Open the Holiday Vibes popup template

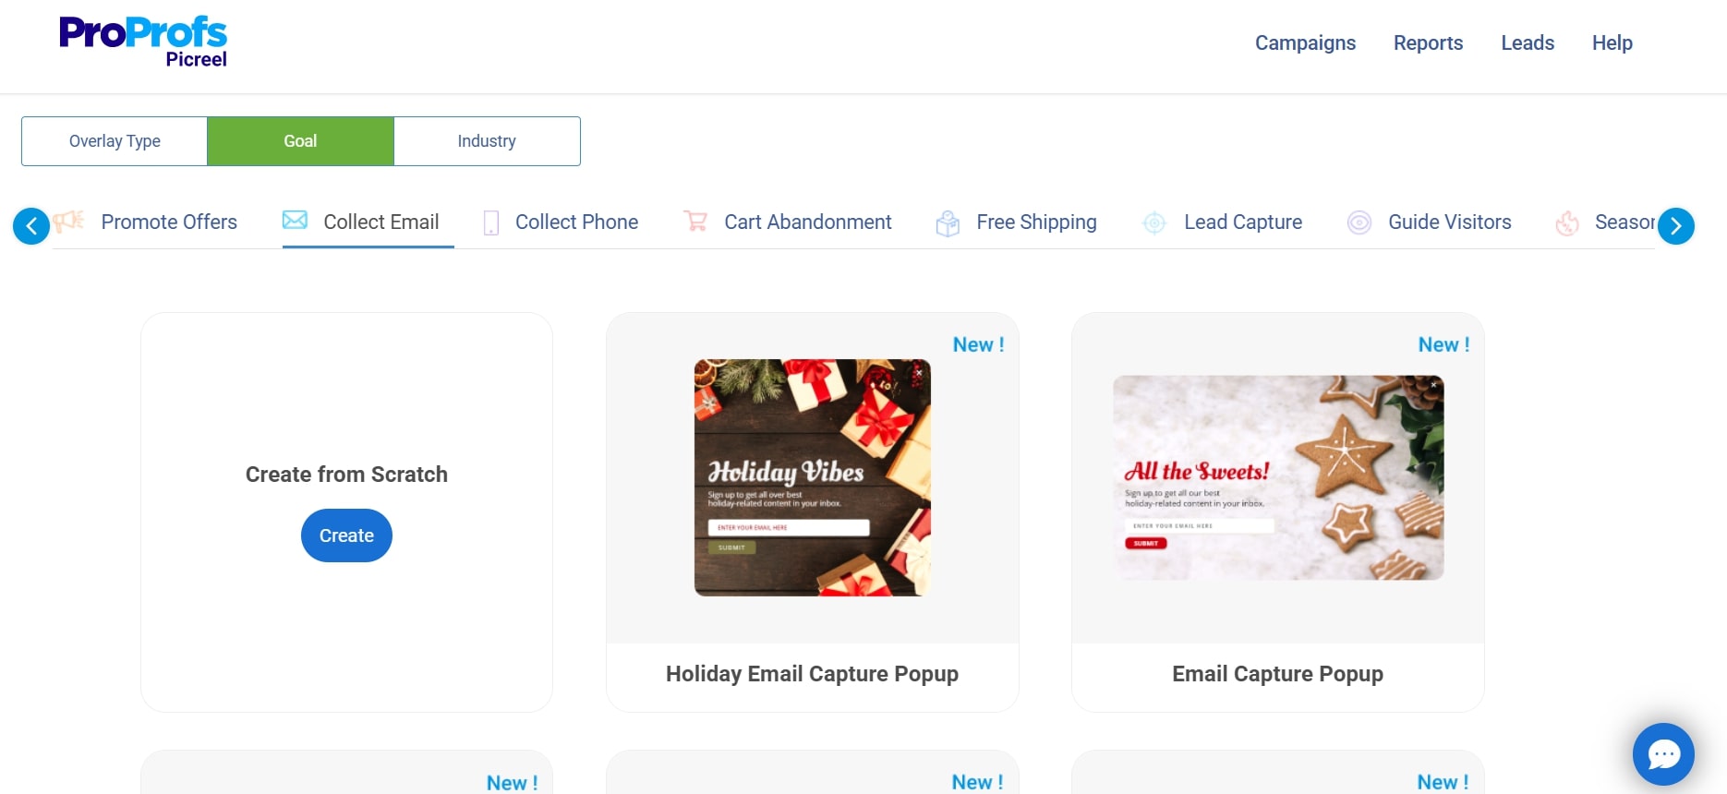813,477
